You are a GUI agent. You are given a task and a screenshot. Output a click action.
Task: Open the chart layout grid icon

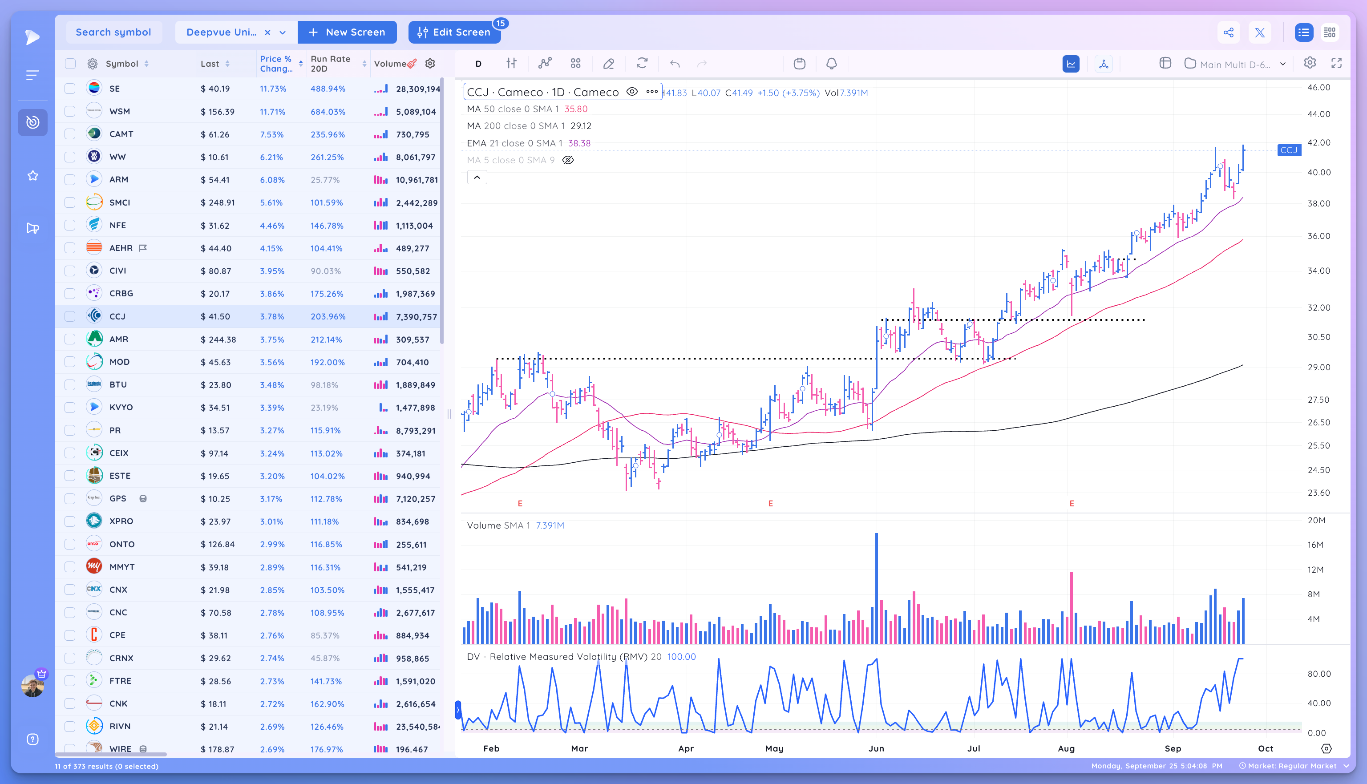click(575, 64)
